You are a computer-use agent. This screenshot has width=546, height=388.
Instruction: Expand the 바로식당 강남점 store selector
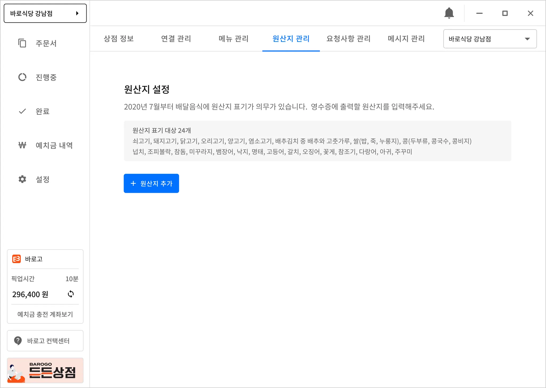(45, 13)
